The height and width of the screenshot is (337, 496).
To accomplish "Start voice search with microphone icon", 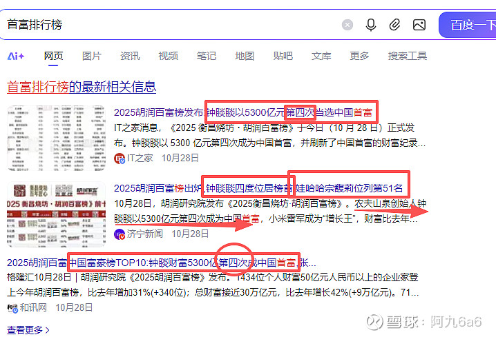I will point(371,25).
